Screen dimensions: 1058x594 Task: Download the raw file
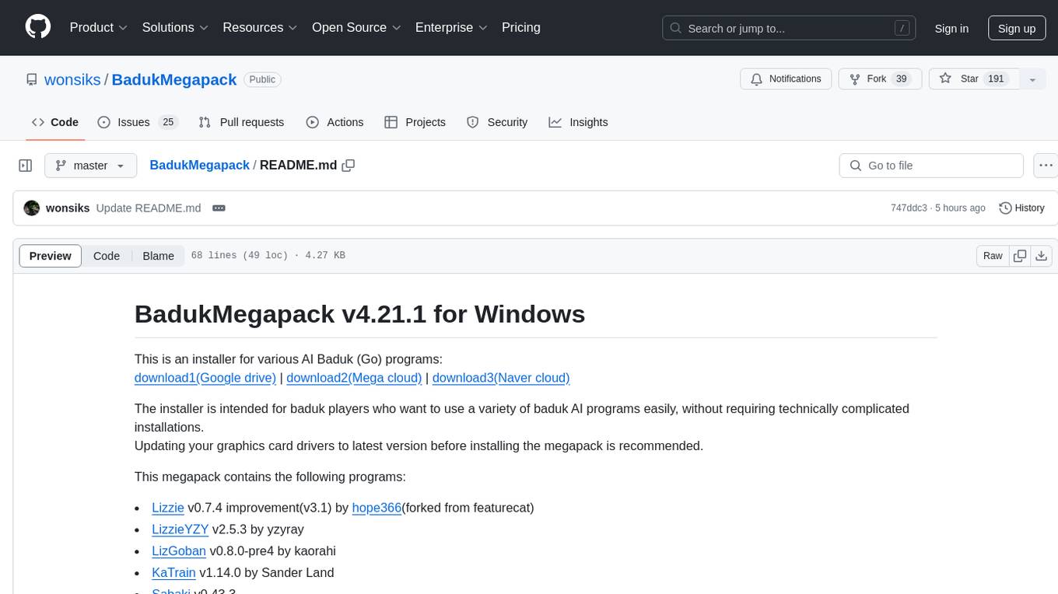(1042, 256)
